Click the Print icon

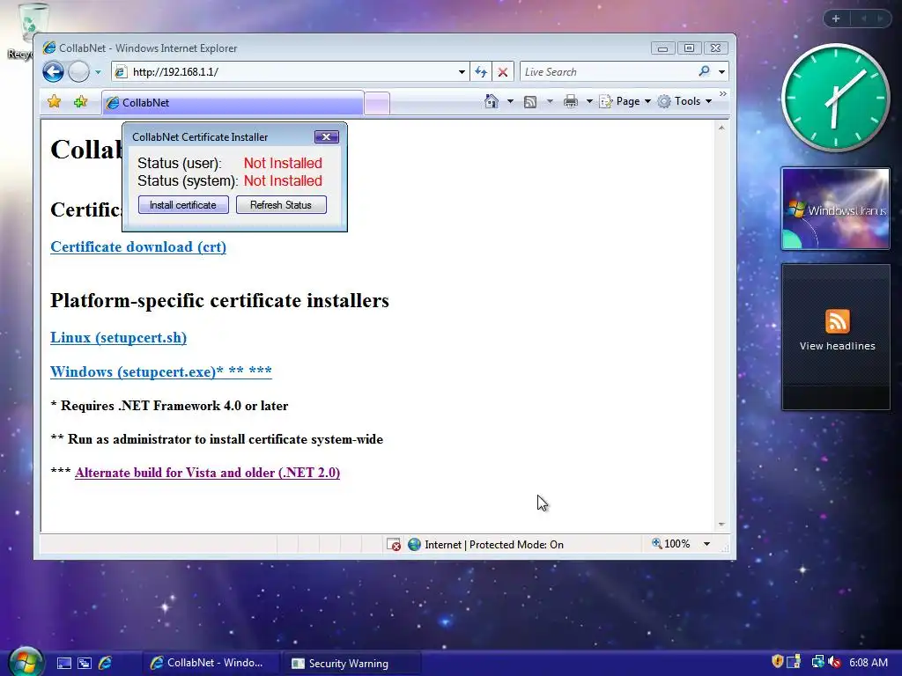571,102
